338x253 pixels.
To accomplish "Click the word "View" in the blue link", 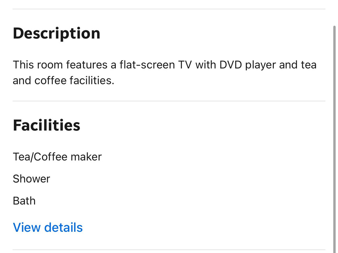I will [x=27, y=227].
